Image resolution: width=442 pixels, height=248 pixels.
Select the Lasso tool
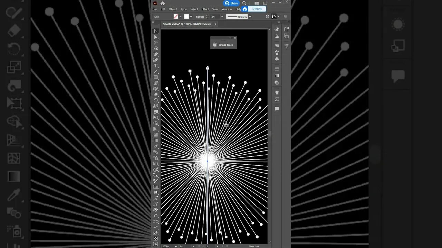coord(156,49)
